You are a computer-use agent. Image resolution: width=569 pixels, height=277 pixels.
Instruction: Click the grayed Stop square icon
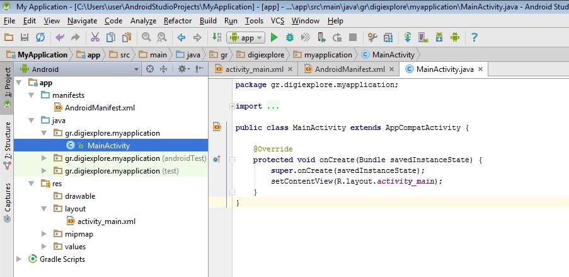click(353, 37)
